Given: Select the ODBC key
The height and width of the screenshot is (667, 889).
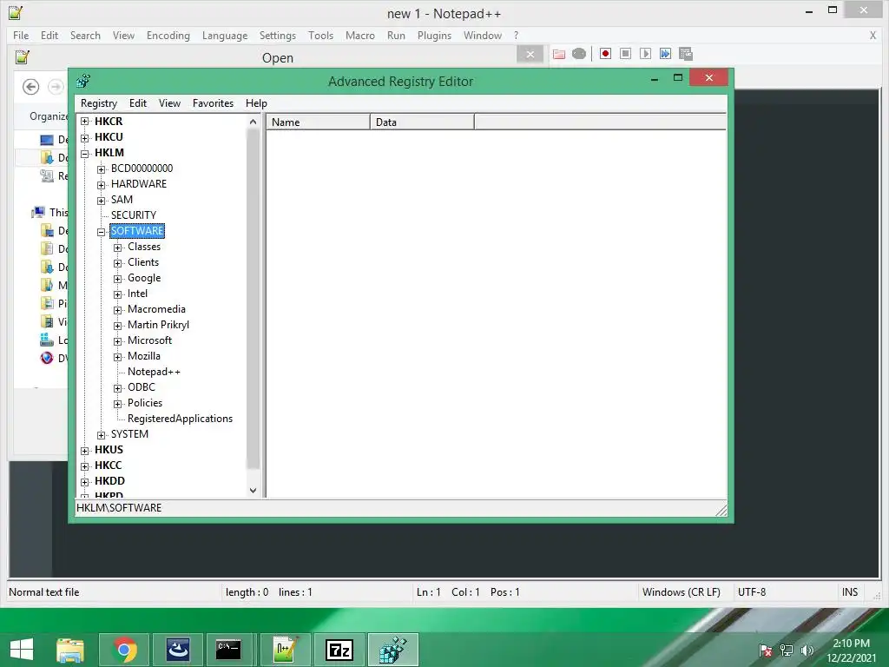Looking at the screenshot, I should coord(142,386).
